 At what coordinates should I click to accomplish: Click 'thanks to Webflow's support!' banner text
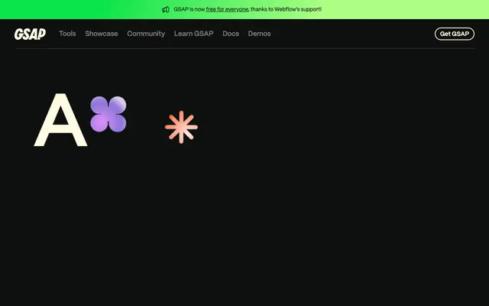[286, 9]
